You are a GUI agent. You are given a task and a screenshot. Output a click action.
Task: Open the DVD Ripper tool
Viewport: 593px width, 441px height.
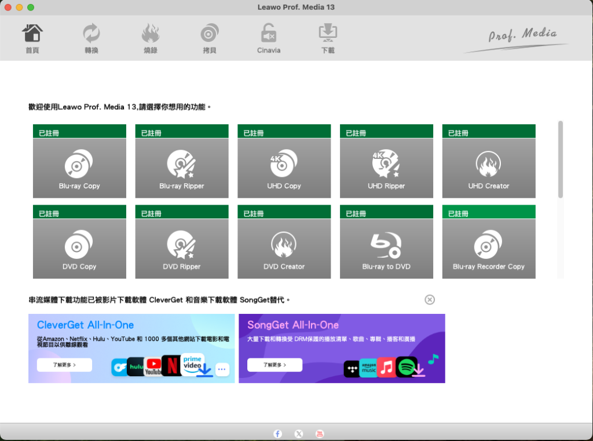[182, 247]
